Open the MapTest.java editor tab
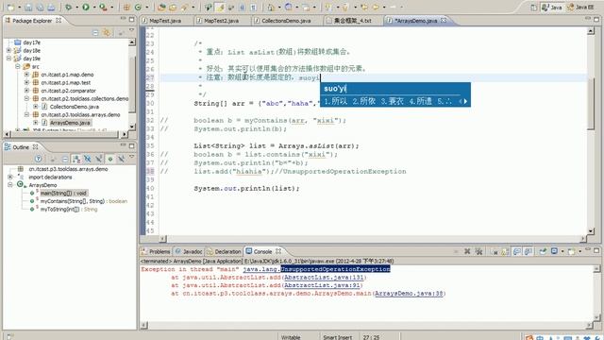Viewport: 604px width, 340px height. pyautogui.click(x=165, y=21)
